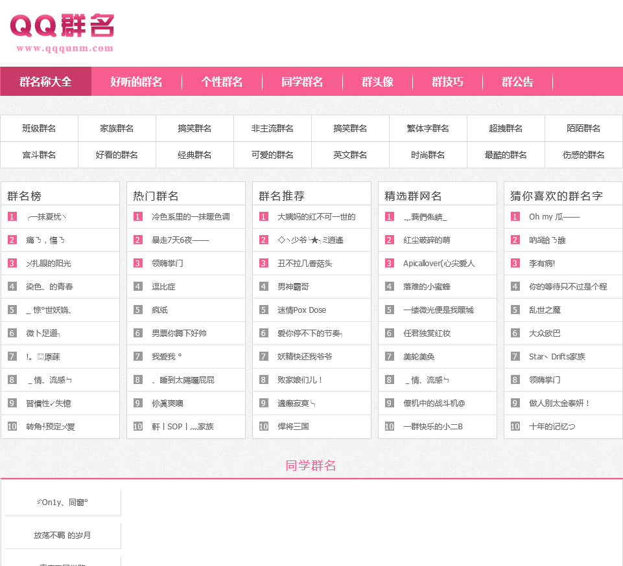The height and width of the screenshot is (566, 623).
Task: Open the 经典群名 category
Action: pos(194,155)
